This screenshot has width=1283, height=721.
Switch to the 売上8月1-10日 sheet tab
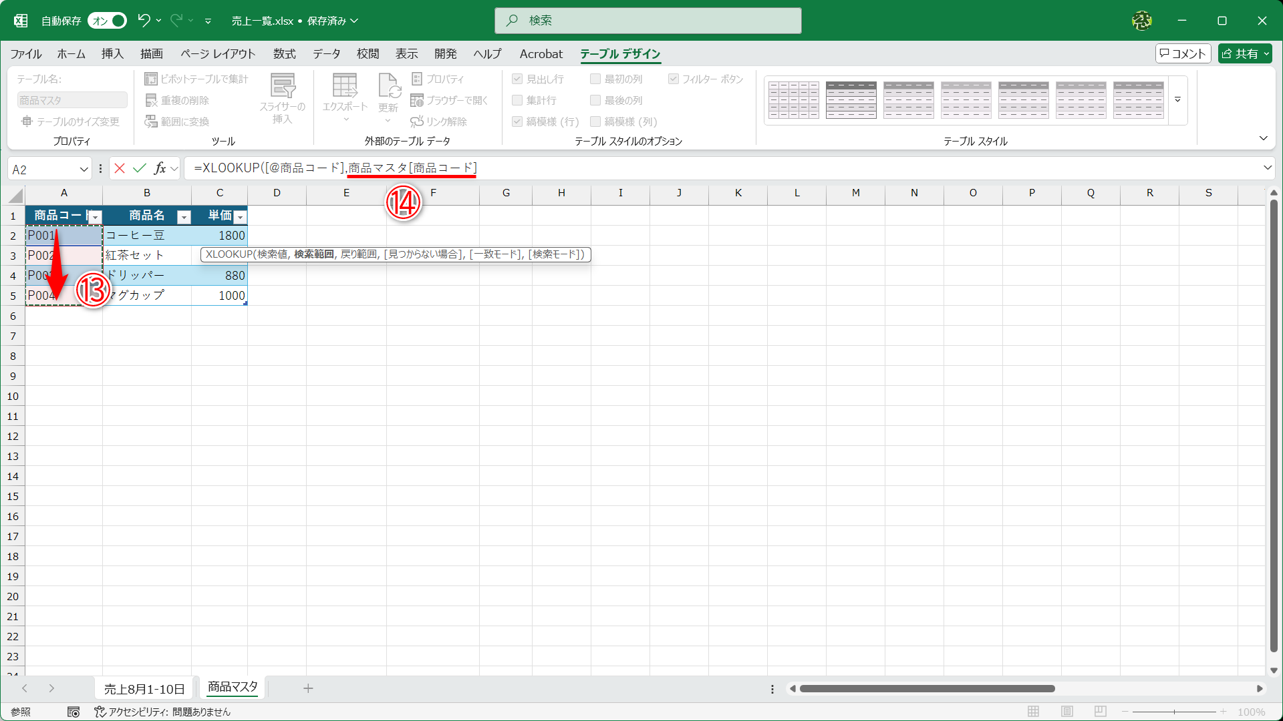tap(144, 688)
